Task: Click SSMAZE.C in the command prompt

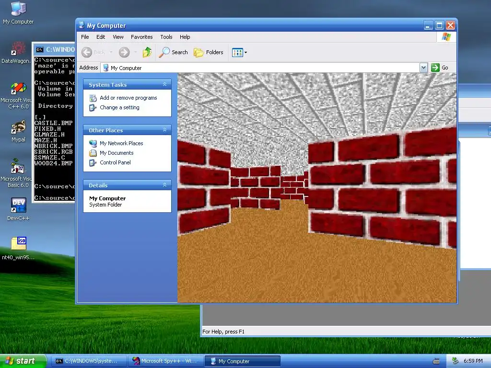Action: point(50,157)
